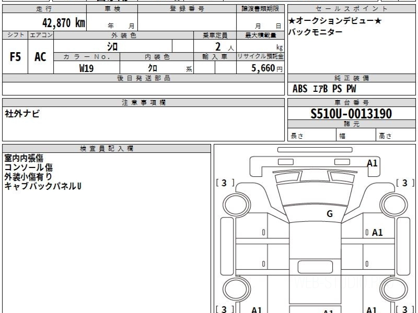The height and width of the screenshot is (313, 418).
Task: Click the 最大積載量 header
Action: point(261,35)
